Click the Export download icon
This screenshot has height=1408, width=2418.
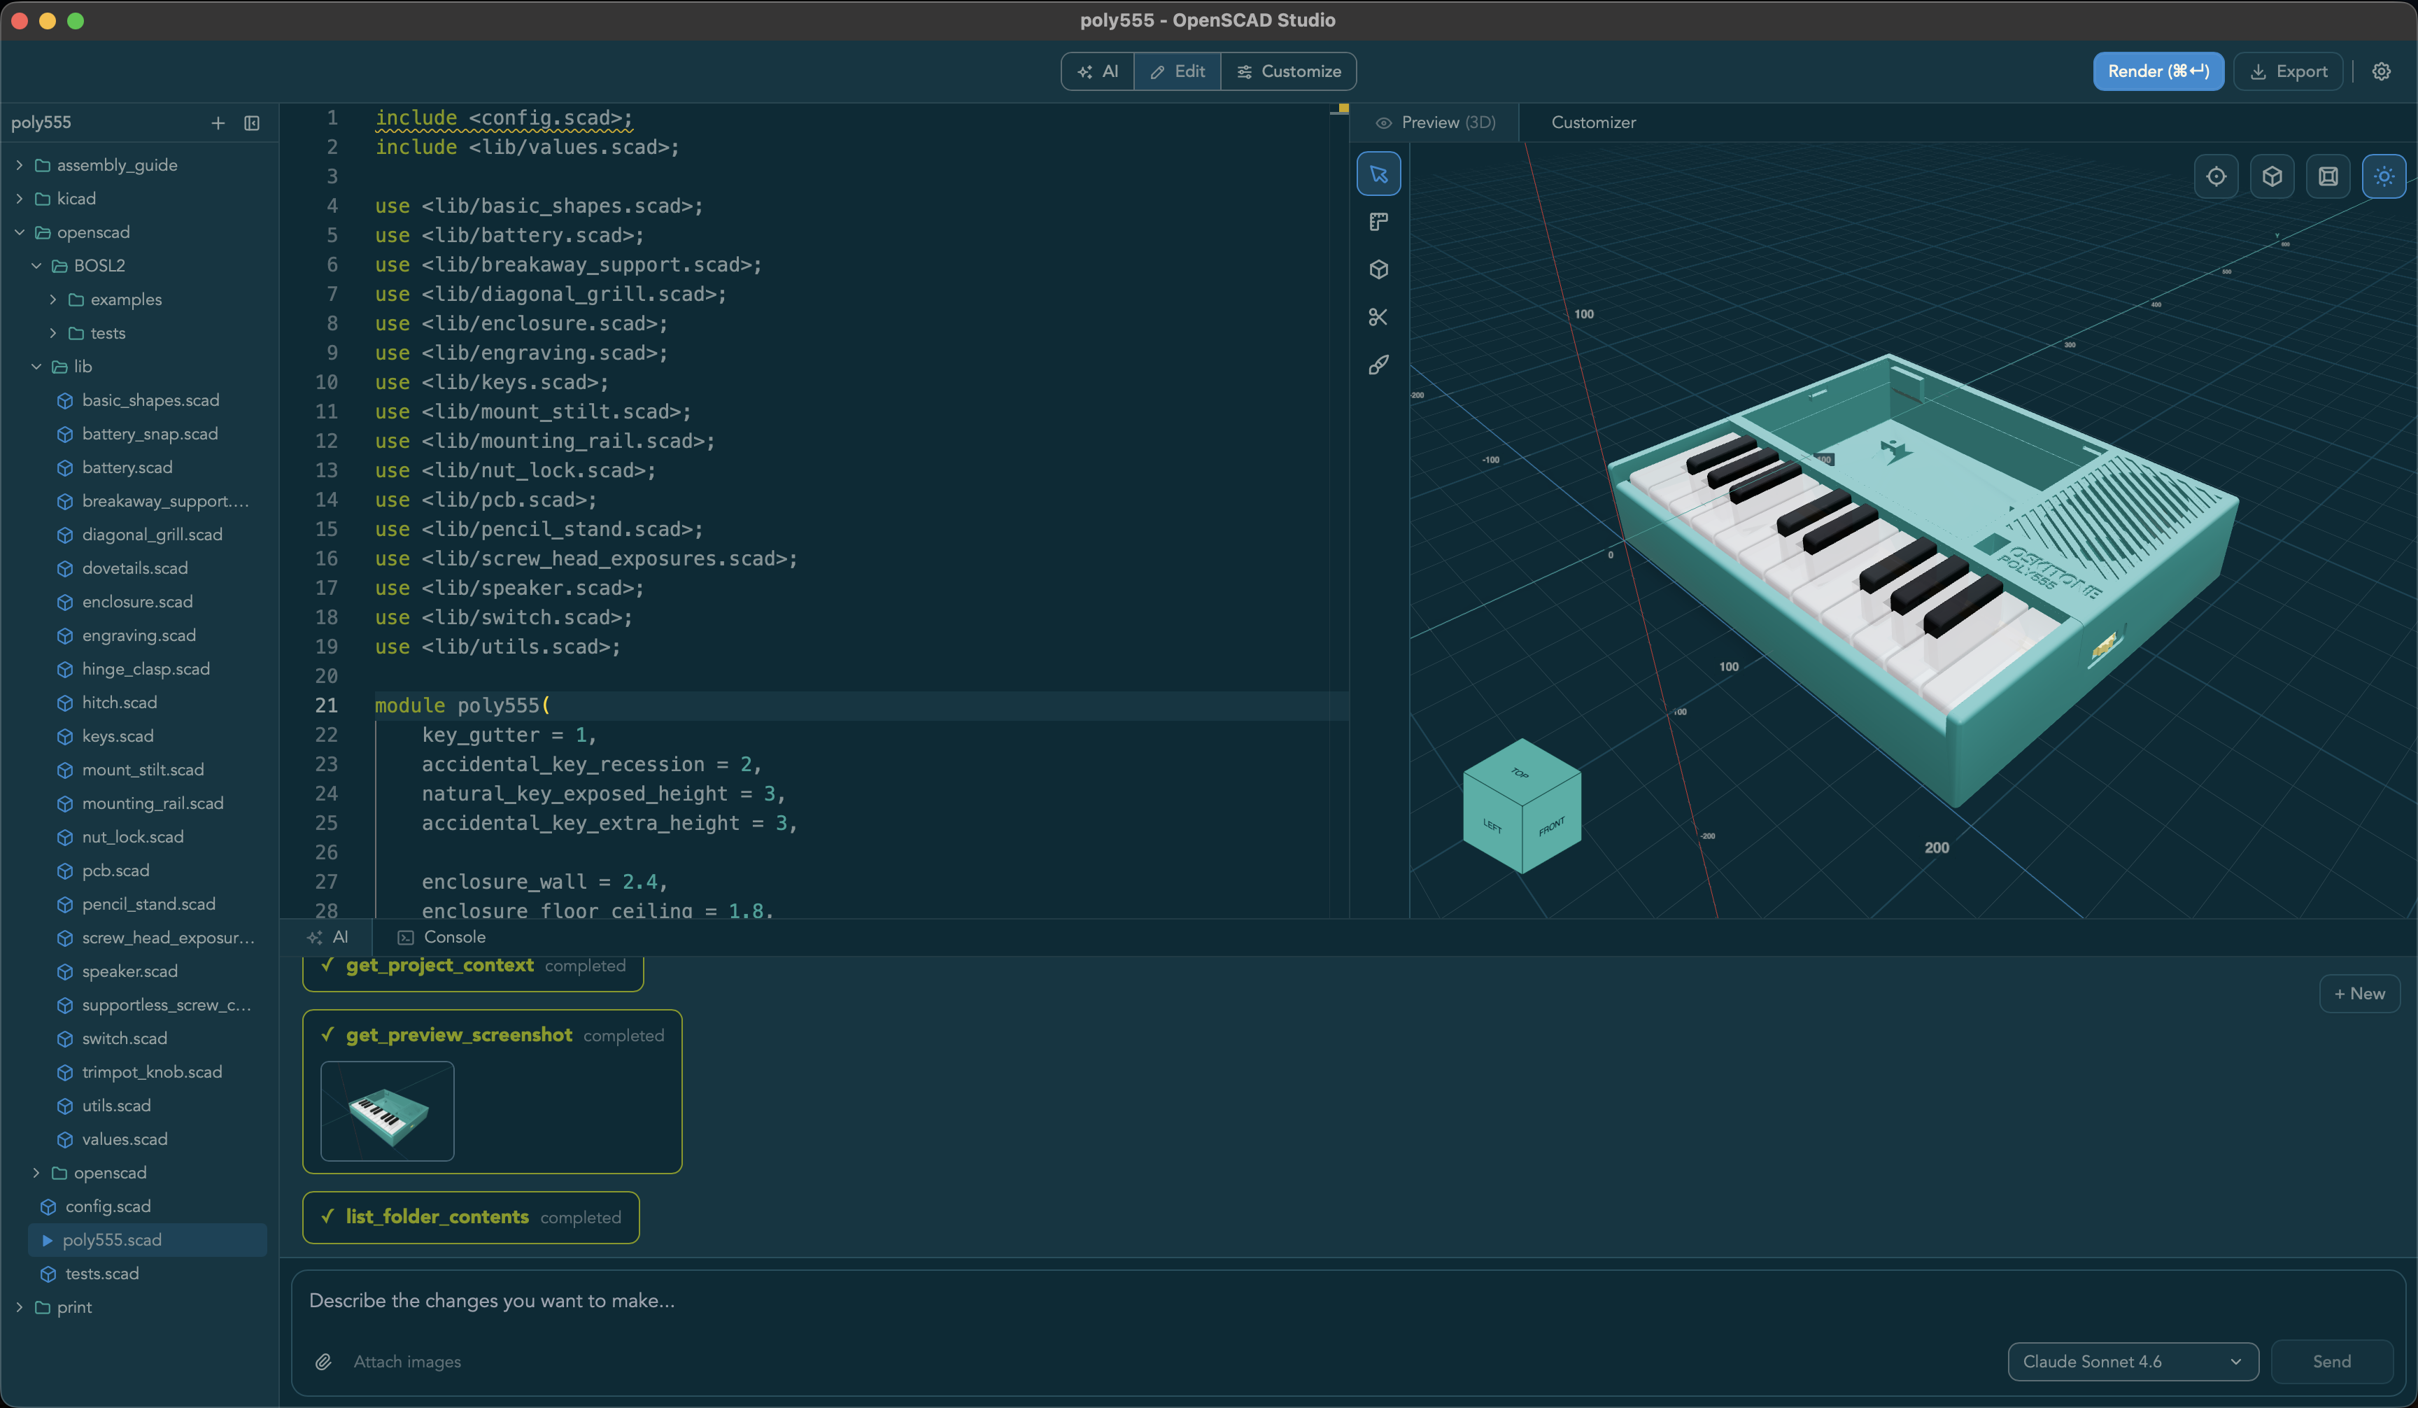2258,72
